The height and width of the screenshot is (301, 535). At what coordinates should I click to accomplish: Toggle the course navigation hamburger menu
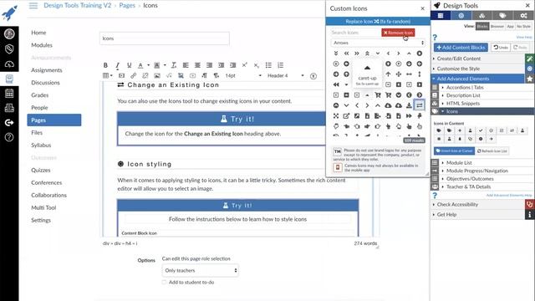point(33,6)
